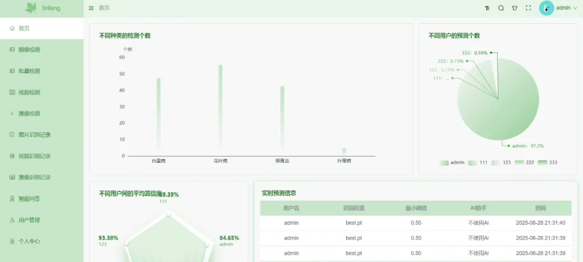Open the 个人中心 menu item
The image size is (583, 262).
tap(42, 241)
